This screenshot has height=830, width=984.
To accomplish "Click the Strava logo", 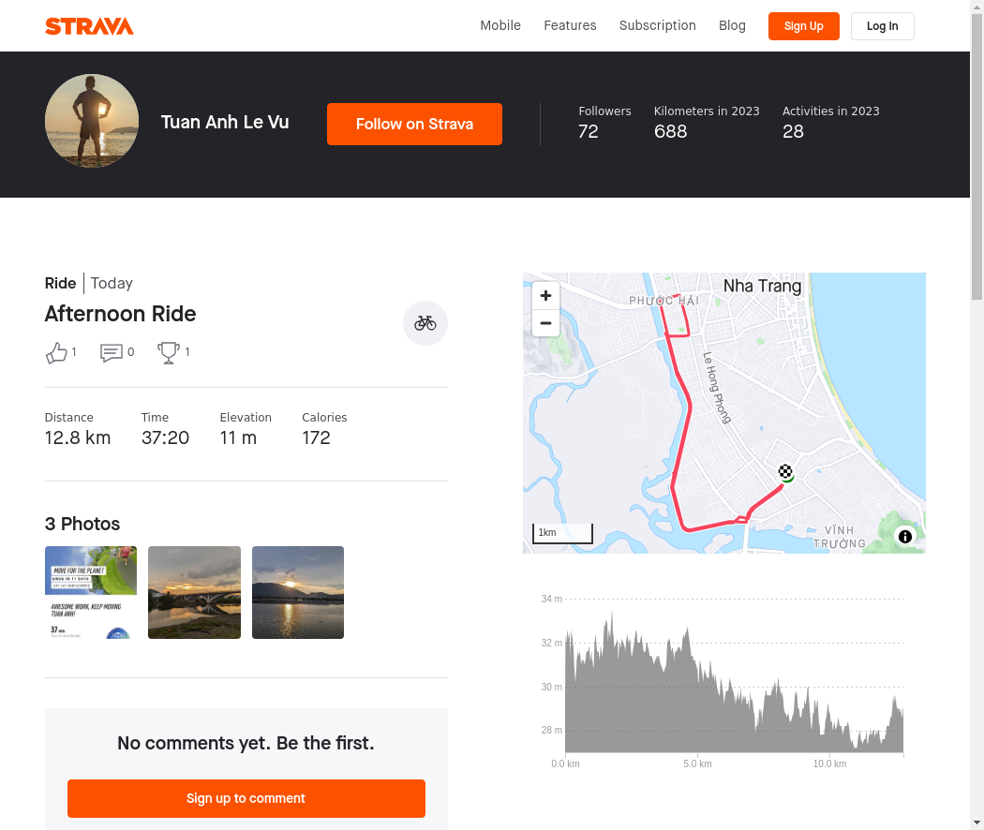I will pos(89,26).
